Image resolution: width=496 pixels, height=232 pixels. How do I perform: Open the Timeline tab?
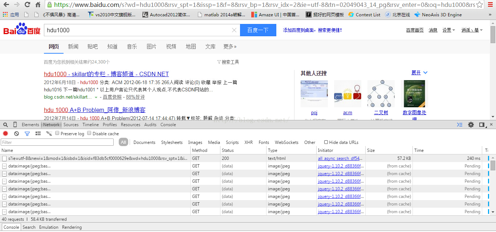[90, 125]
